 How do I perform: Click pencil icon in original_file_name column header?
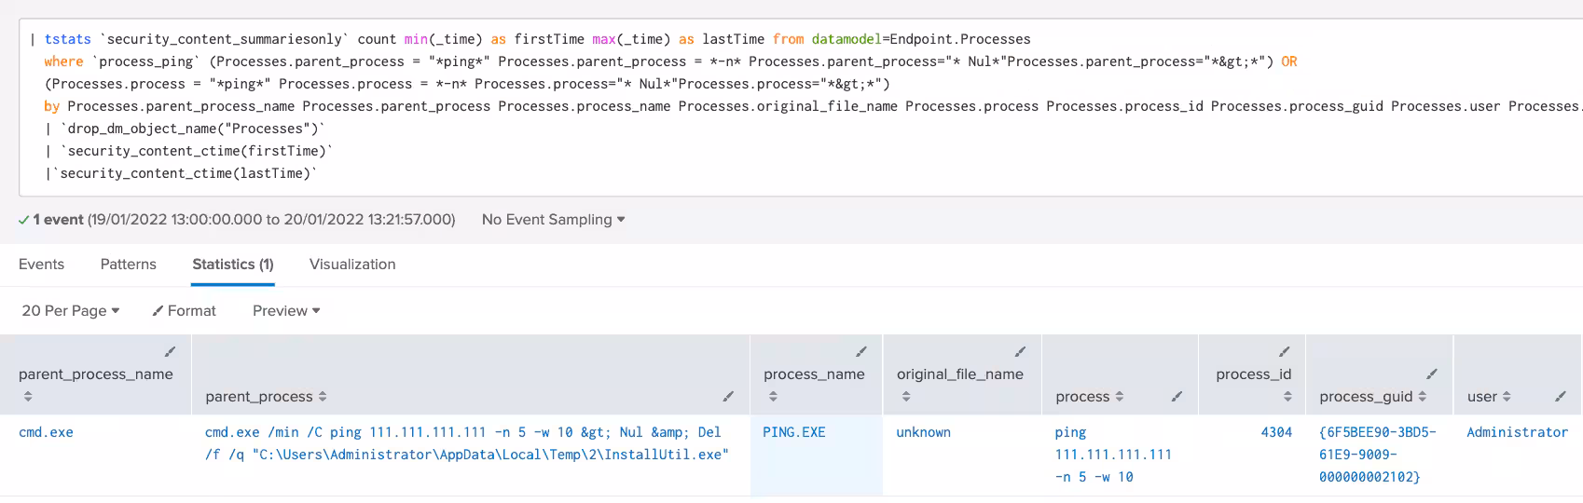click(x=1020, y=352)
